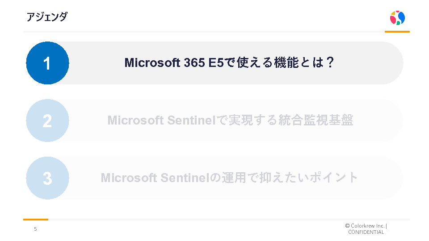Click the question mark ending the first agenda title
This screenshot has width=429, height=241.
click(x=330, y=63)
